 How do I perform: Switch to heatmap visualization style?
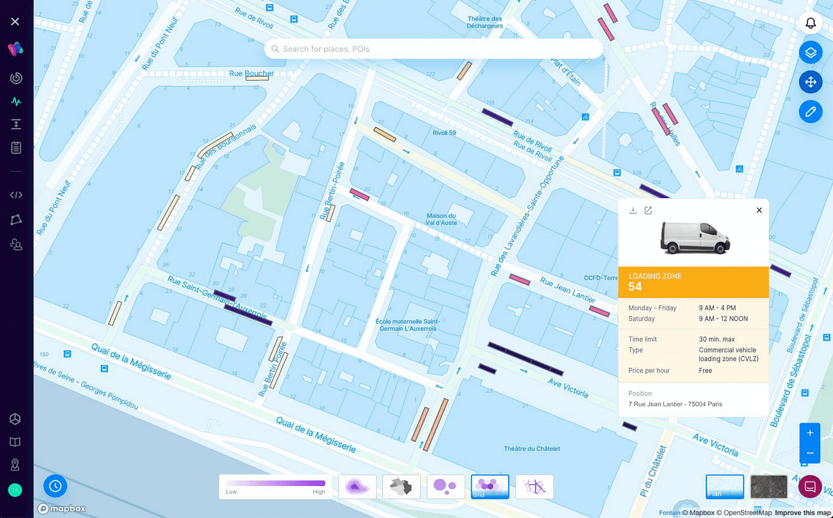[357, 486]
